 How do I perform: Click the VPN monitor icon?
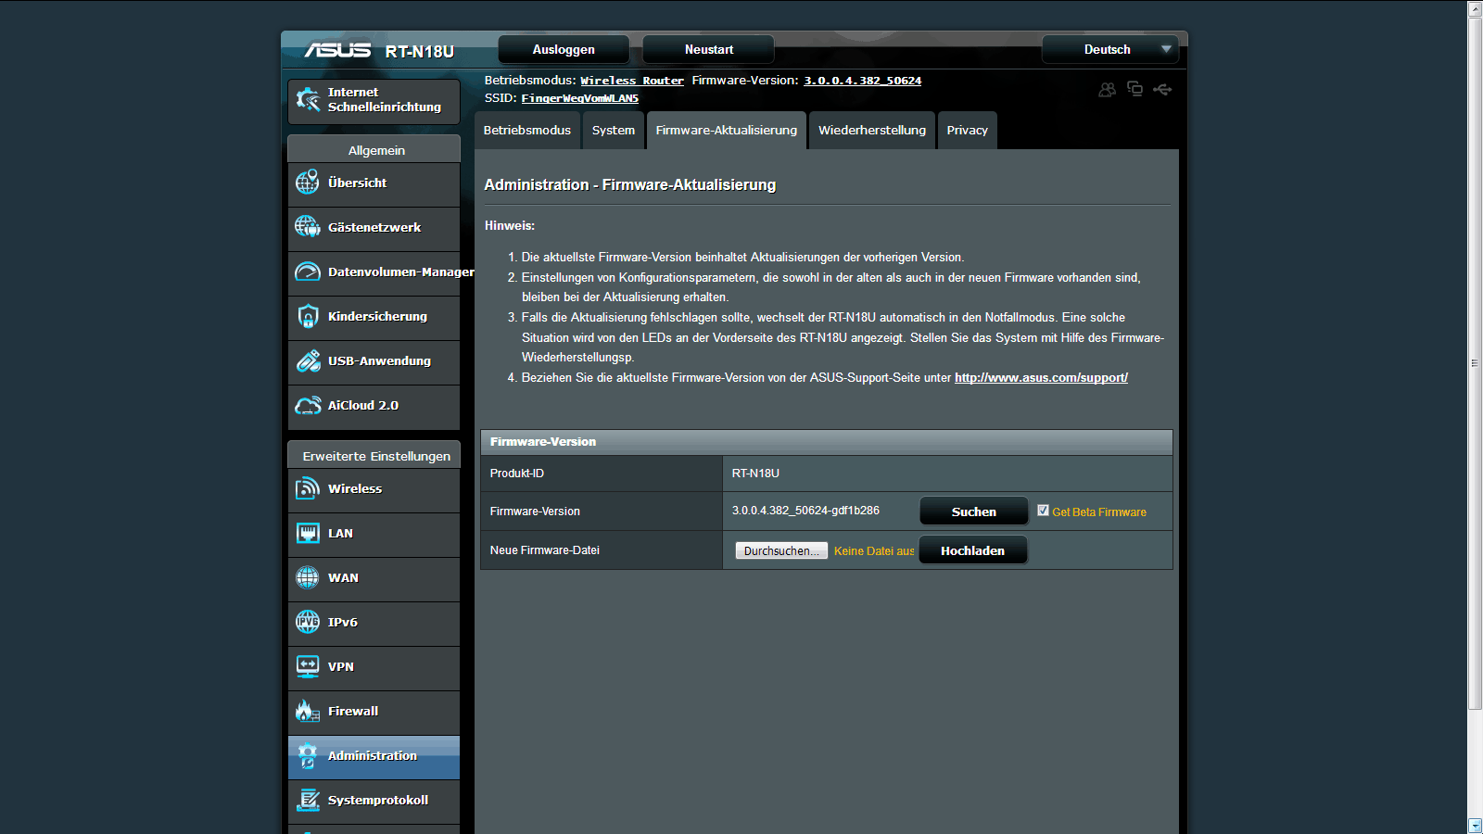click(x=308, y=666)
